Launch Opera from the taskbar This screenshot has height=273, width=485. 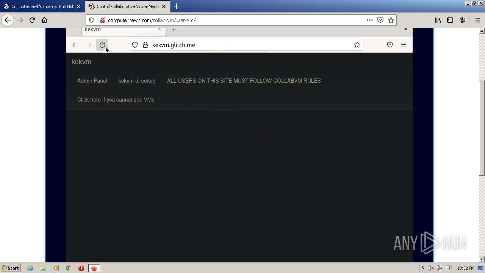(x=81, y=268)
